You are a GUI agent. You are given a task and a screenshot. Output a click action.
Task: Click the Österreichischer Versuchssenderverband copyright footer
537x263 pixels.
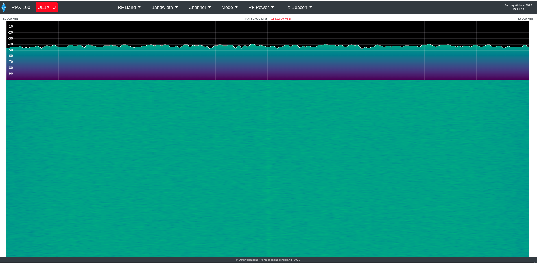coord(268,260)
